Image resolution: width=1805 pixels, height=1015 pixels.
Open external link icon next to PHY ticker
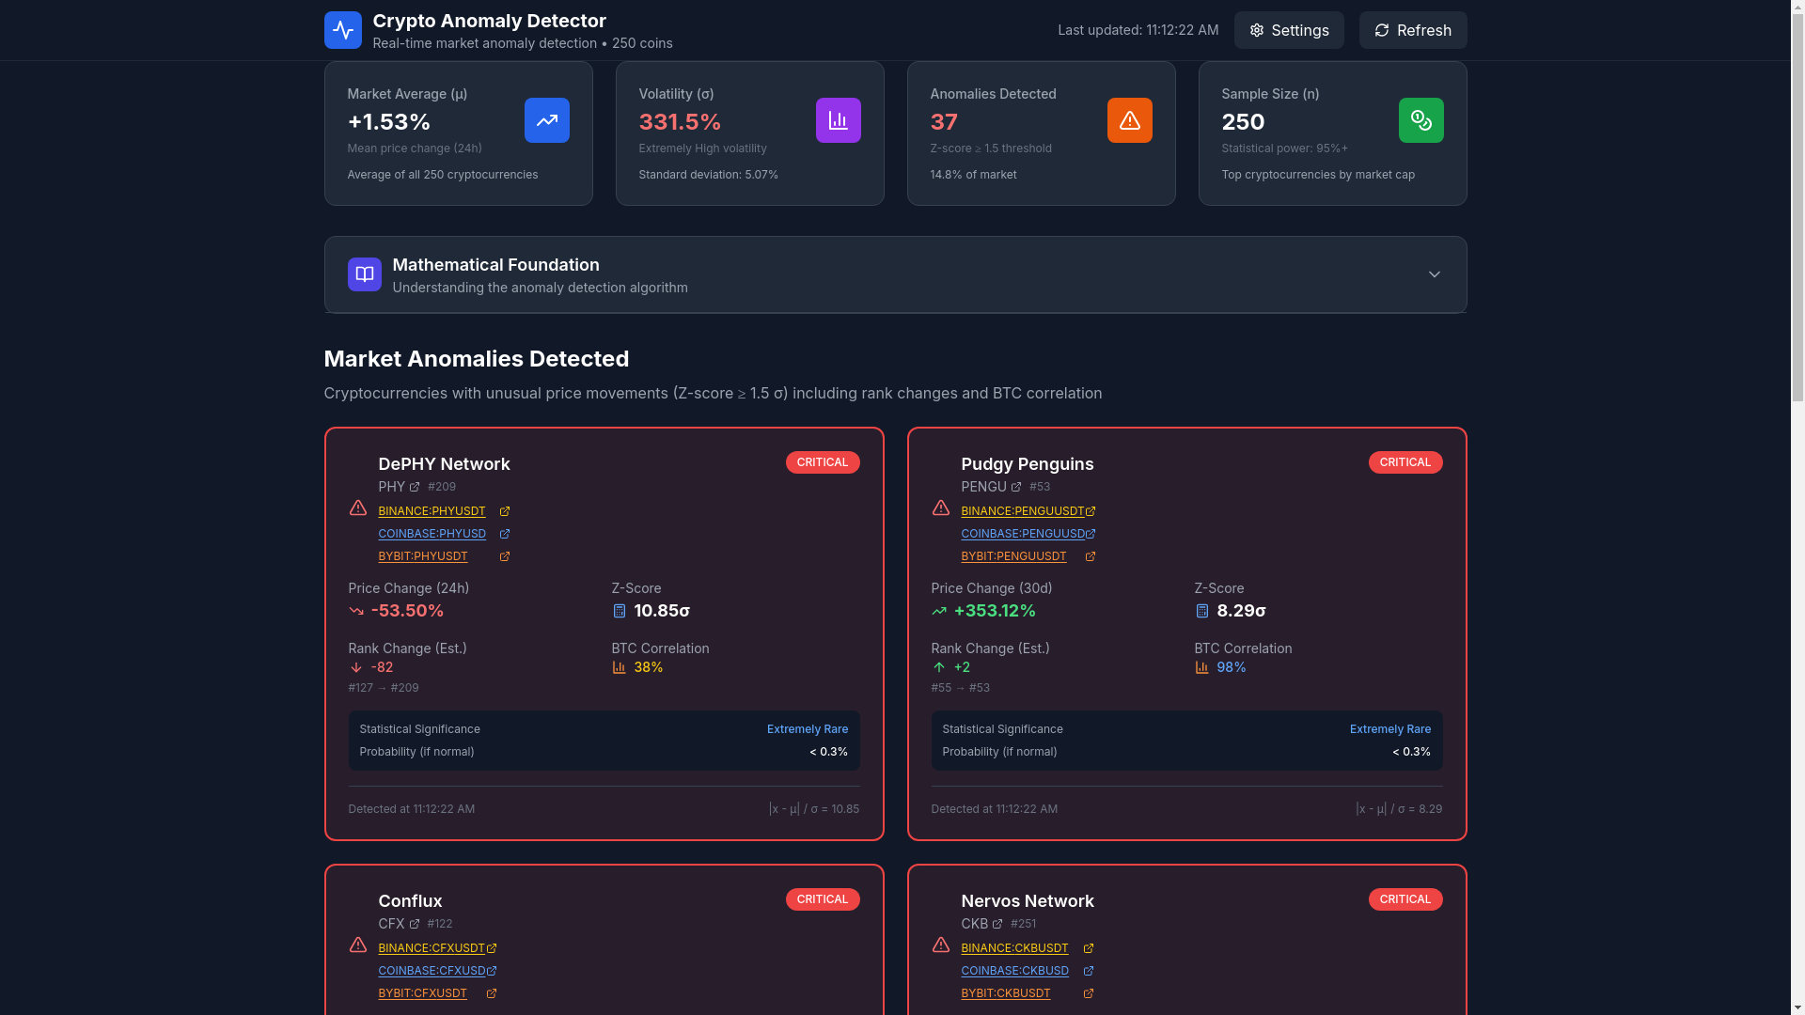tap(415, 487)
